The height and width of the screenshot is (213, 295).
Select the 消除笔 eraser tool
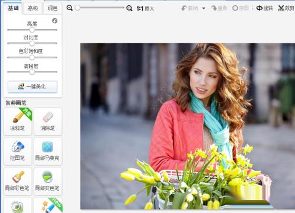(48, 122)
